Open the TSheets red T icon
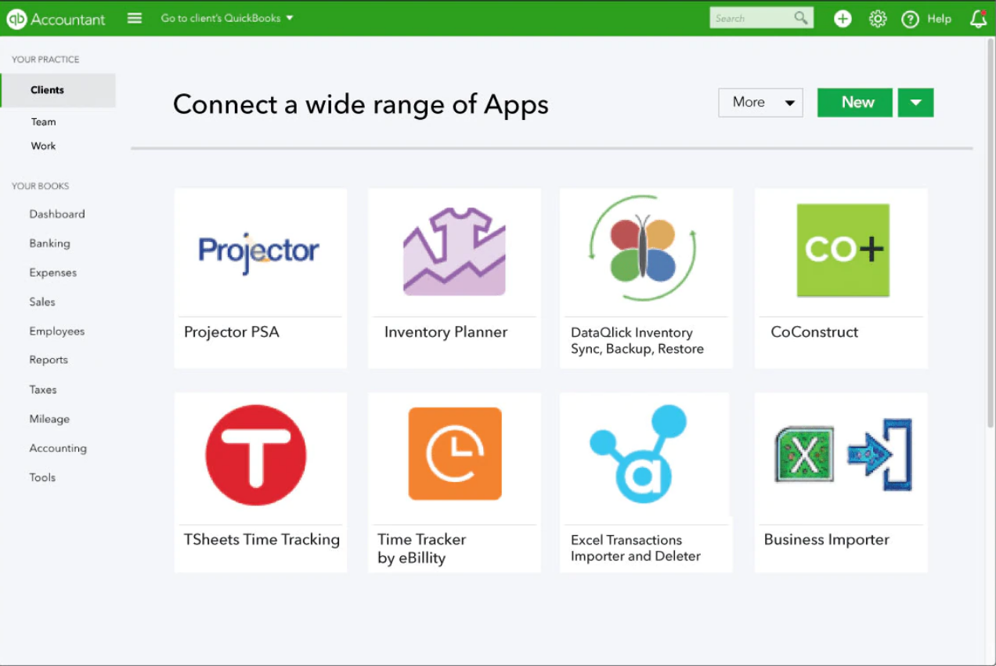 click(255, 455)
